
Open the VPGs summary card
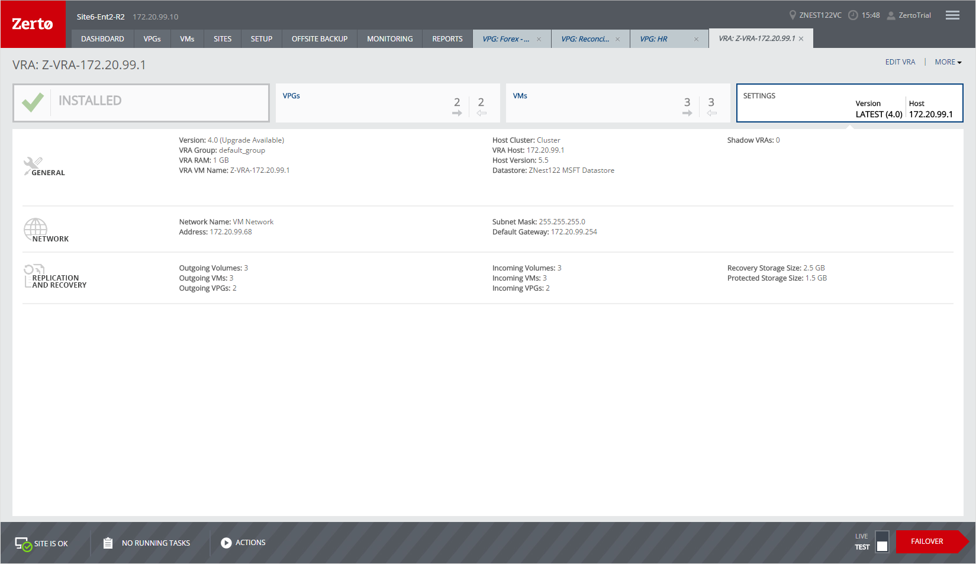point(388,103)
